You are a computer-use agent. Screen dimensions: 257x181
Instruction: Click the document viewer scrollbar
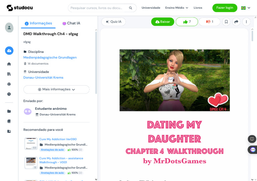click(x=252, y=36)
